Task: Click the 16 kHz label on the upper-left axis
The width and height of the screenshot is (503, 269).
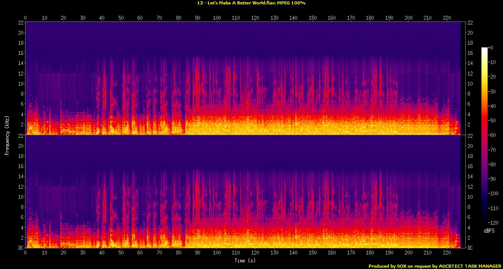Action: pos(20,53)
